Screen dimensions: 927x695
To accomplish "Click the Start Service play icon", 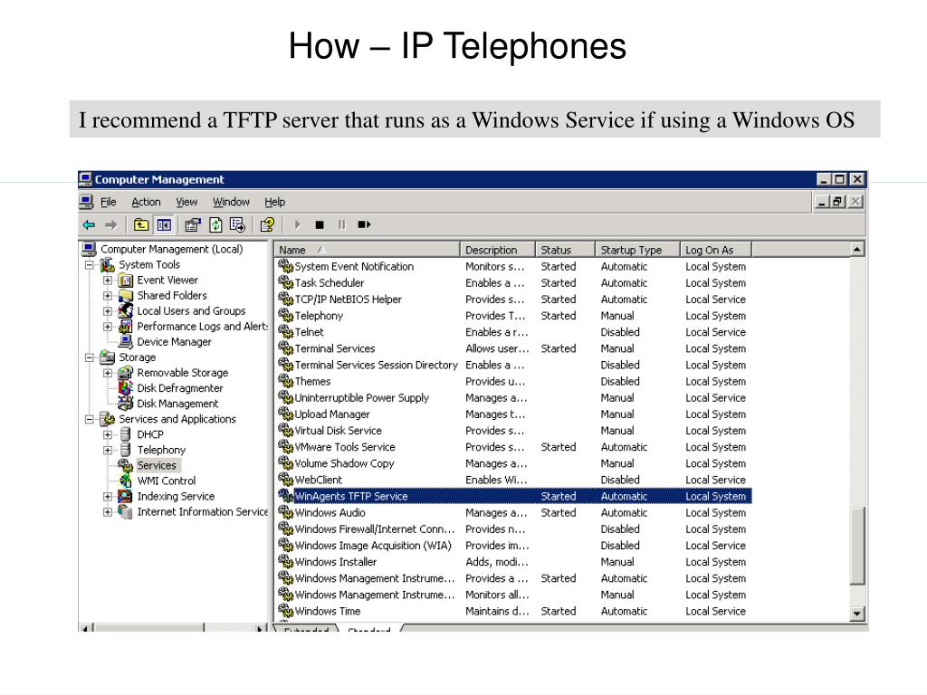I will tap(297, 224).
